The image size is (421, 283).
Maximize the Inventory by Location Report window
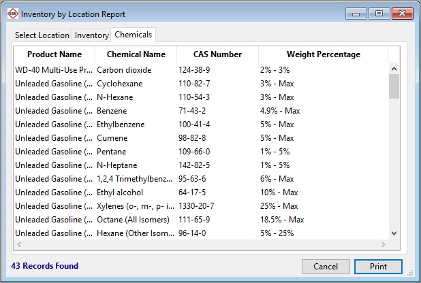pyautogui.click(x=379, y=13)
